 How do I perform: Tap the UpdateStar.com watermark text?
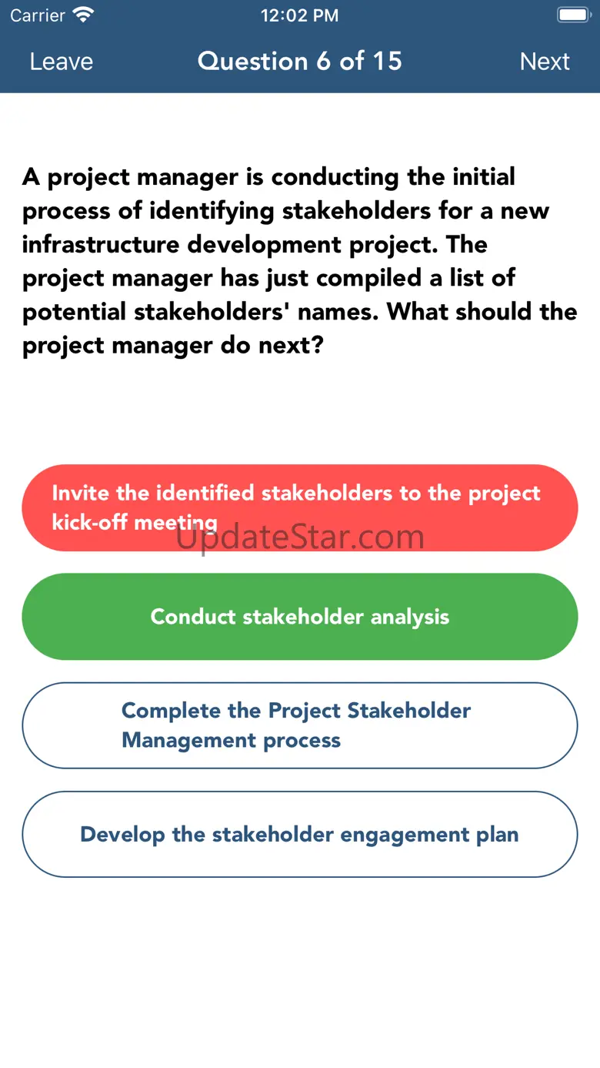[300, 537]
